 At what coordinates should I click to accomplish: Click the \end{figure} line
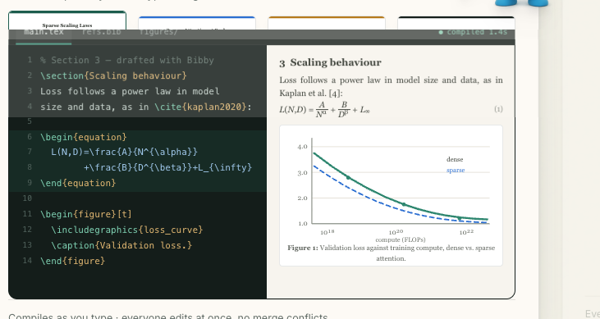73,261
